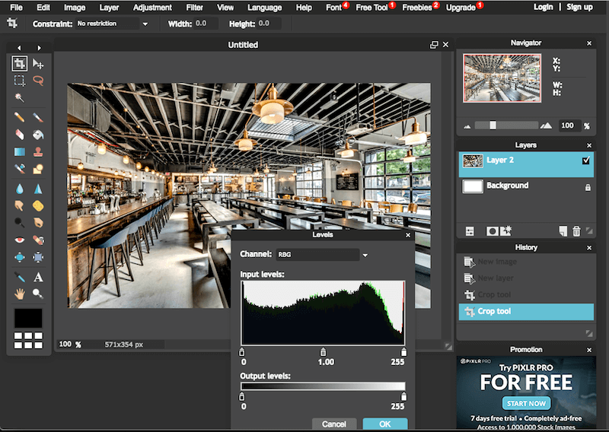Image resolution: width=609 pixels, height=432 pixels.
Task: Toggle visibility checkbox for Layer 2
Action: [x=585, y=160]
